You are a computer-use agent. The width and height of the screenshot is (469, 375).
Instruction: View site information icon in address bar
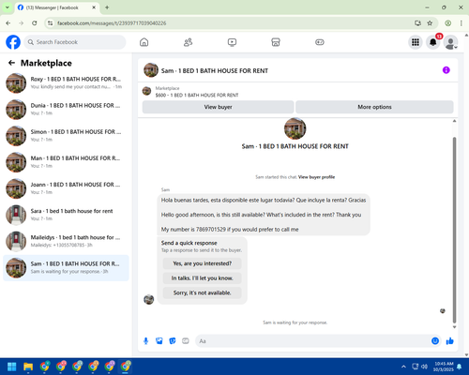50,23
